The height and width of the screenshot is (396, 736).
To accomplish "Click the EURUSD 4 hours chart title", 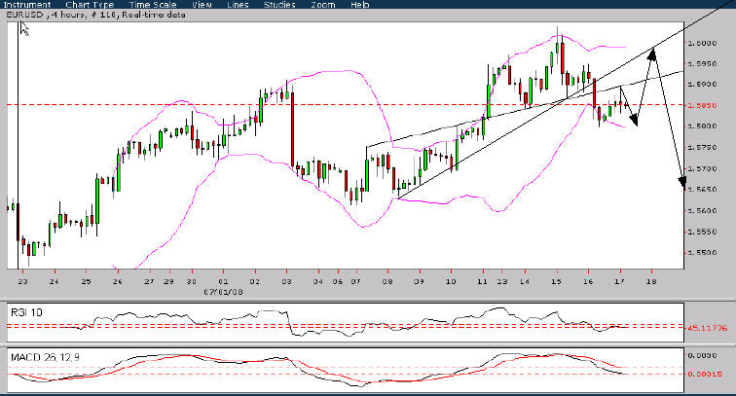I will click(95, 15).
